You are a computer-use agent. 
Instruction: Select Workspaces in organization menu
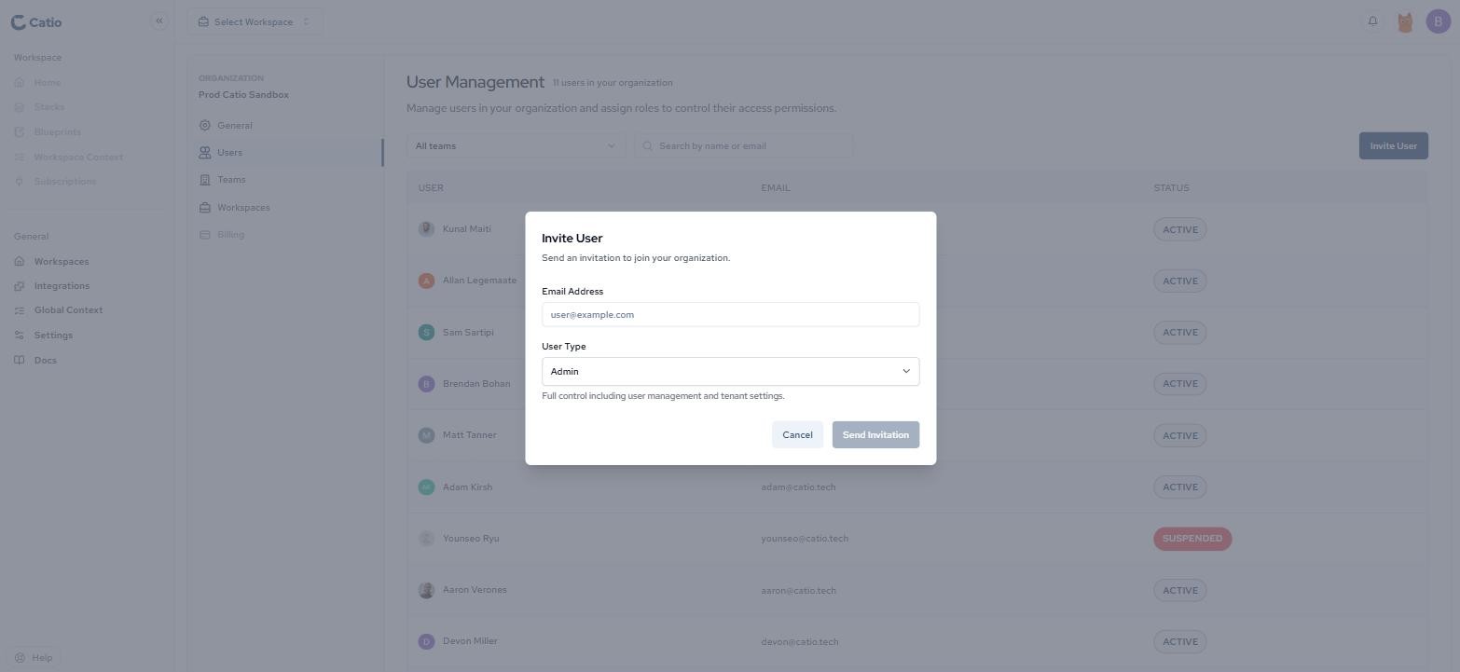[243, 208]
